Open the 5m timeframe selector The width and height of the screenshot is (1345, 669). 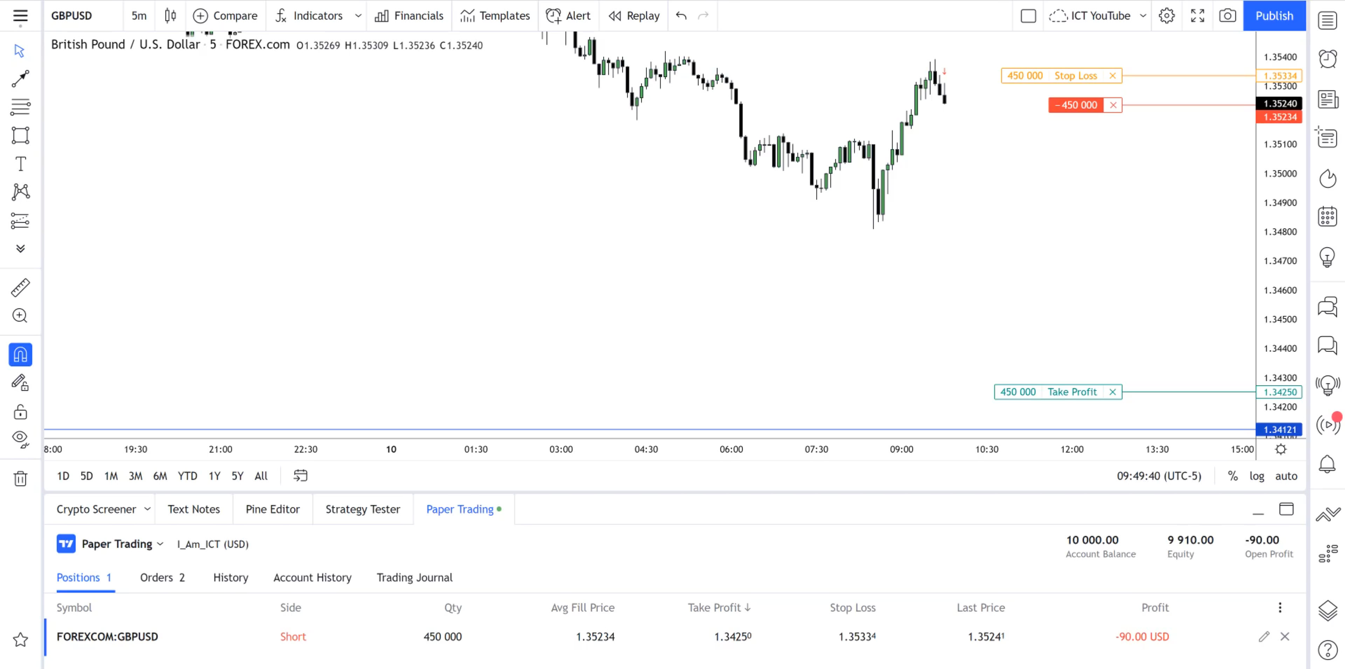coord(139,16)
